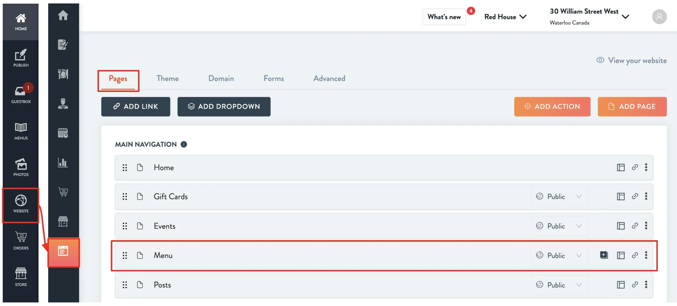Viewport: 677px width, 306px height.
Task: Switch to the Advanced tab
Action: click(x=329, y=78)
